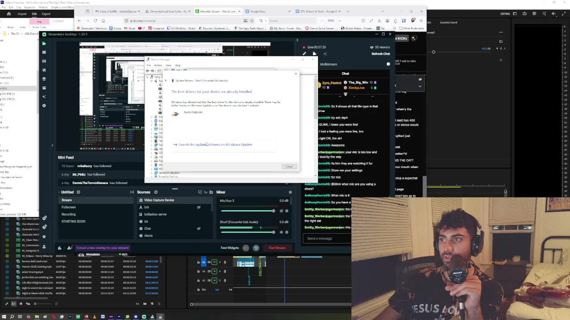The image size is (570, 320).
Task: Click the Windows Start button
Action: coord(4,316)
